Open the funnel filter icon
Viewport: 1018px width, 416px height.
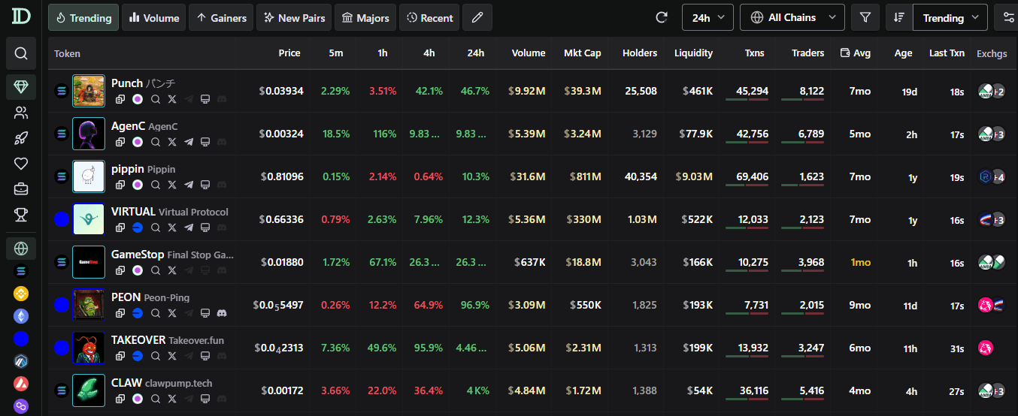coord(865,17)
